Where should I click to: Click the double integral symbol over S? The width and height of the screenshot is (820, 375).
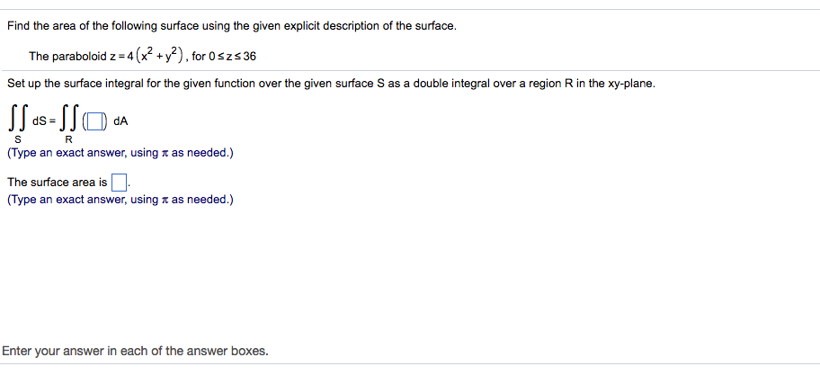click(18, 121)
